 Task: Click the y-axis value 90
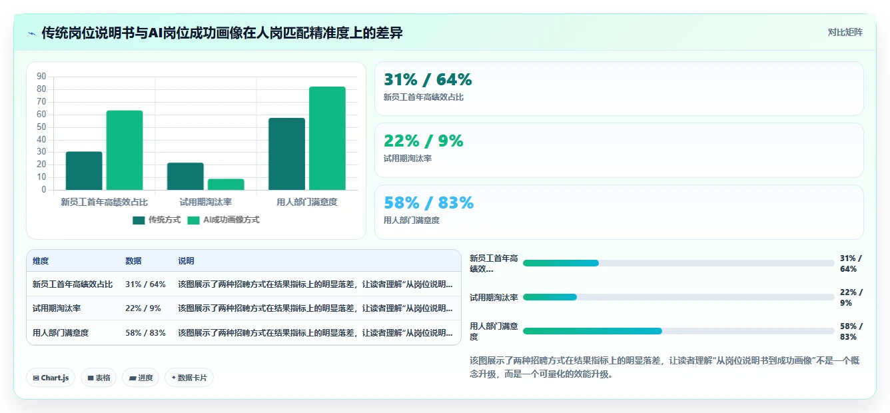pyautogui.click(x=41, y=77)
